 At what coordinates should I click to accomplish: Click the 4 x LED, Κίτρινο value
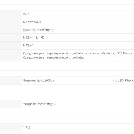(x=123, y=81)
